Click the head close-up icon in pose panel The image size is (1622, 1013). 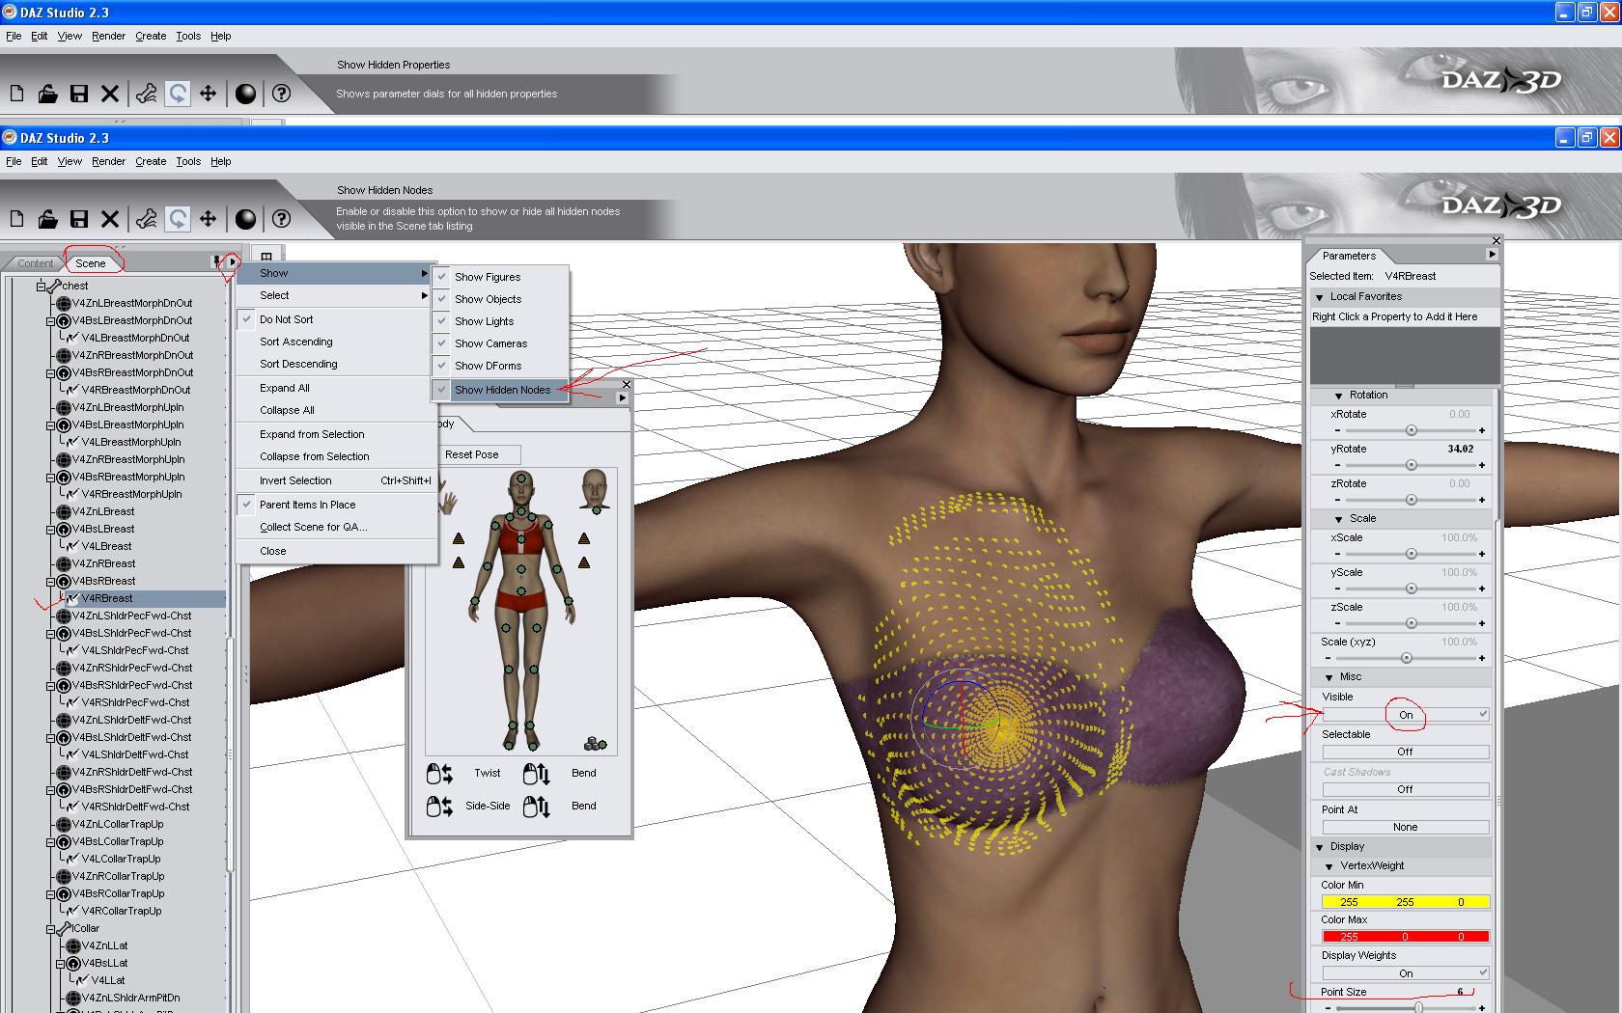pos(595,489)
